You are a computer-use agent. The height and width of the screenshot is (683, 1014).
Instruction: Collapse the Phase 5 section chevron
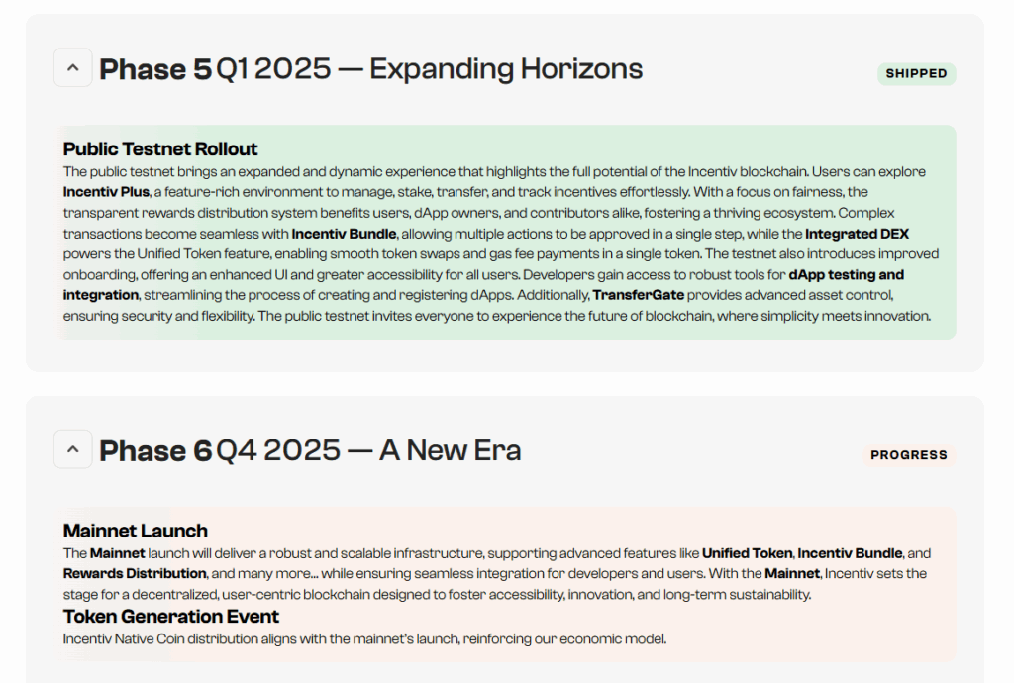point(72,67)
